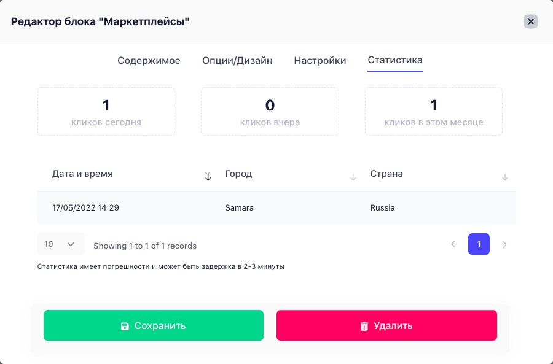Click the statistics delay note text
Image resolution: width=553 pixels, height=364 pixels.
pyautogui.click(x=161, y=266)
